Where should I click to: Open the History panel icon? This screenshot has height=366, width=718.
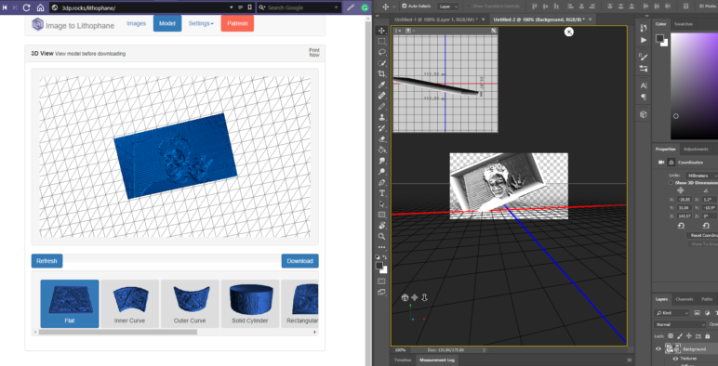pos(644,29)
